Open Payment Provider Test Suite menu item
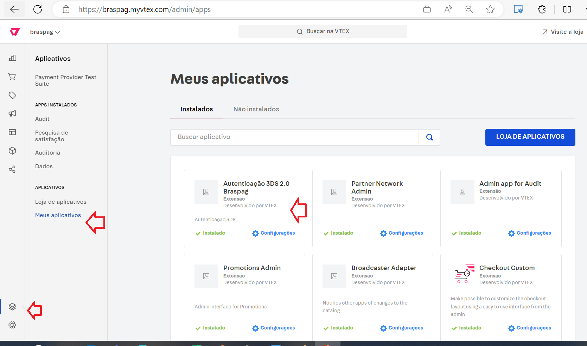This screenshot has width=587, height=346. point(66,80)
